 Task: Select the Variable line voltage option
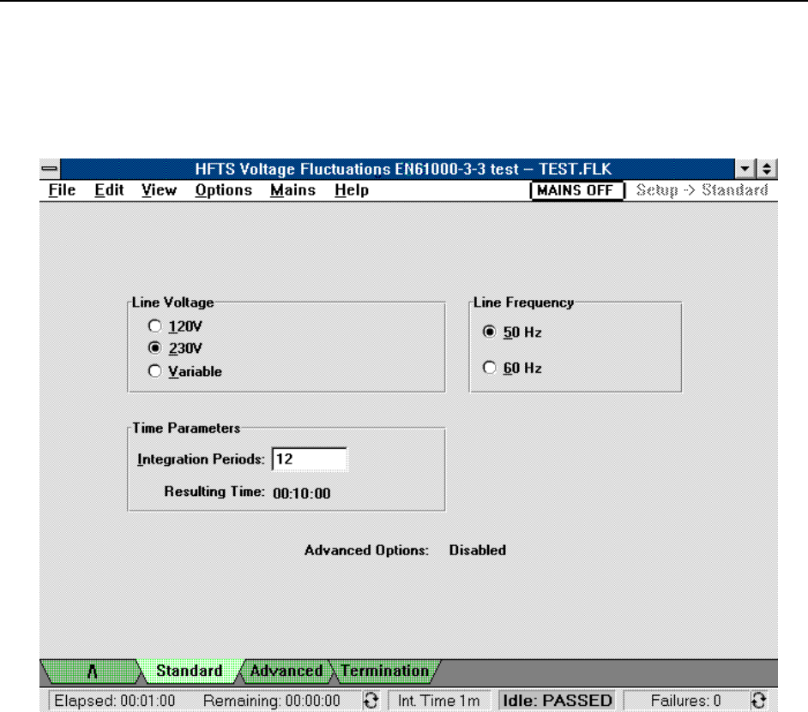tap(184, 371)
